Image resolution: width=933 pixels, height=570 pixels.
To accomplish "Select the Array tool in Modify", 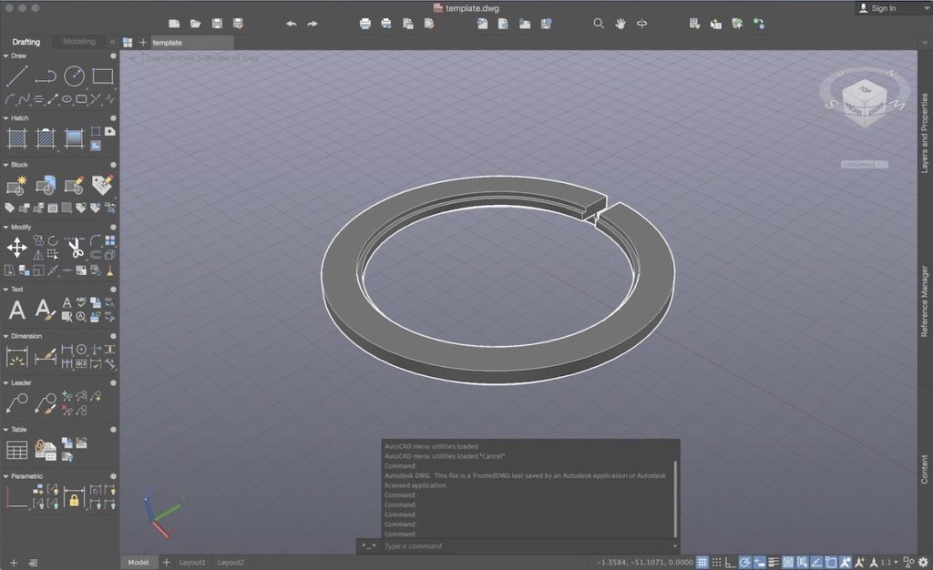I will click(110, 240).
